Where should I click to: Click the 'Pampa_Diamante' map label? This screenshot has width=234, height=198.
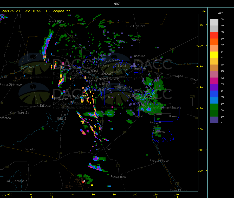11,85
